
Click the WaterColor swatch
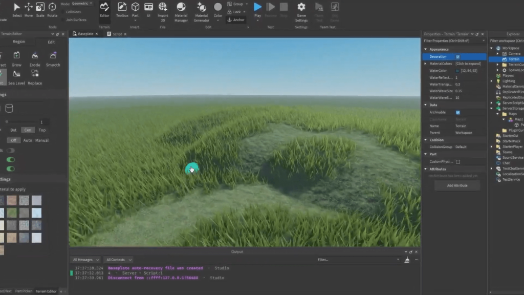[x=457, y=71]
